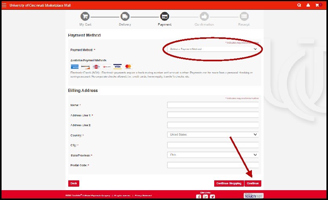This screenshot has height=200, width=328.
Task: Click the Delivery truck step icon
Action: tap(125, 17)
